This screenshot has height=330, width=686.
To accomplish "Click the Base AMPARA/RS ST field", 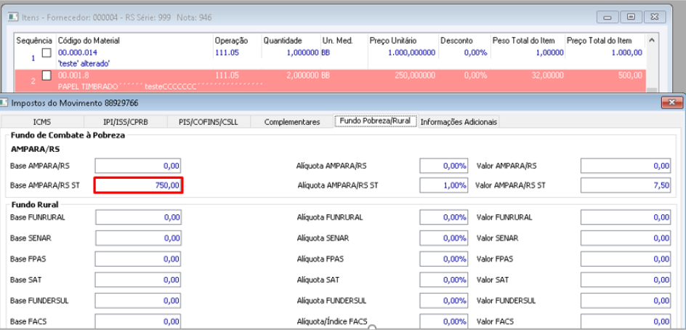I will [x=138, y=185].
